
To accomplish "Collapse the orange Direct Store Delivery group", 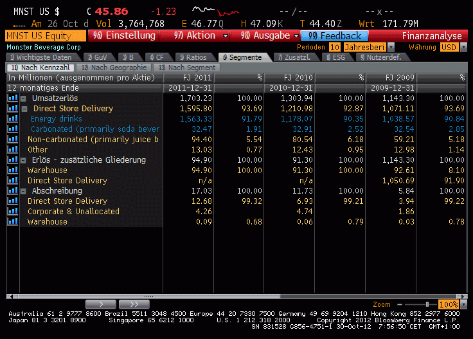I will (x=24, y=109).
